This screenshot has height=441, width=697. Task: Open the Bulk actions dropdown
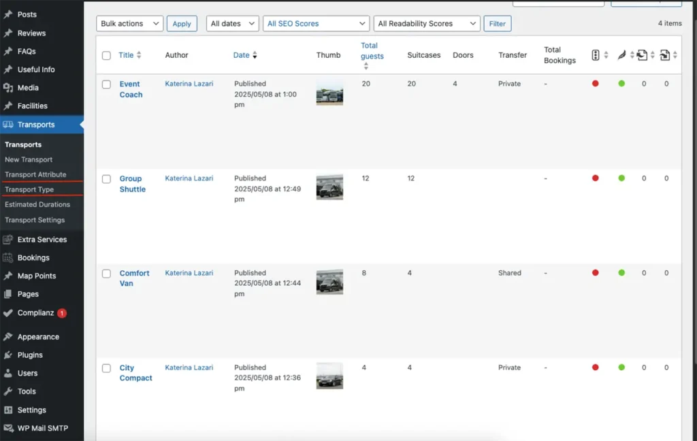coord(129,24)
